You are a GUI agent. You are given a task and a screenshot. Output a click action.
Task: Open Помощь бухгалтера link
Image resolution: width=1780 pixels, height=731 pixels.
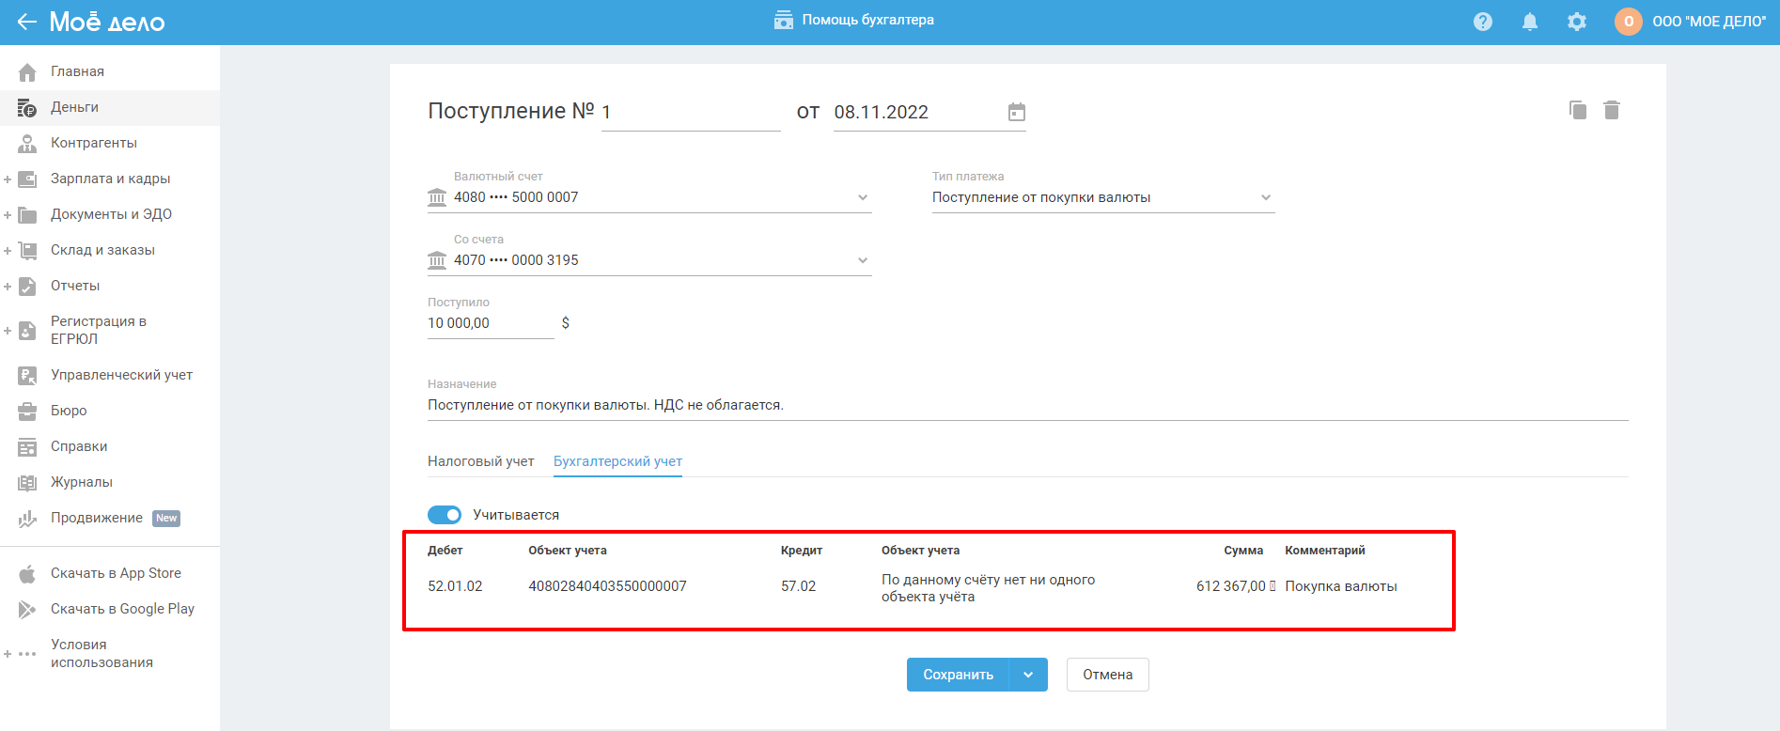tap(867, 20)
